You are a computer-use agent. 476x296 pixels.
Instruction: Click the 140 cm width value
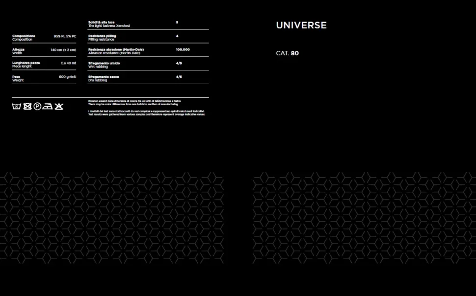point(63,50)
